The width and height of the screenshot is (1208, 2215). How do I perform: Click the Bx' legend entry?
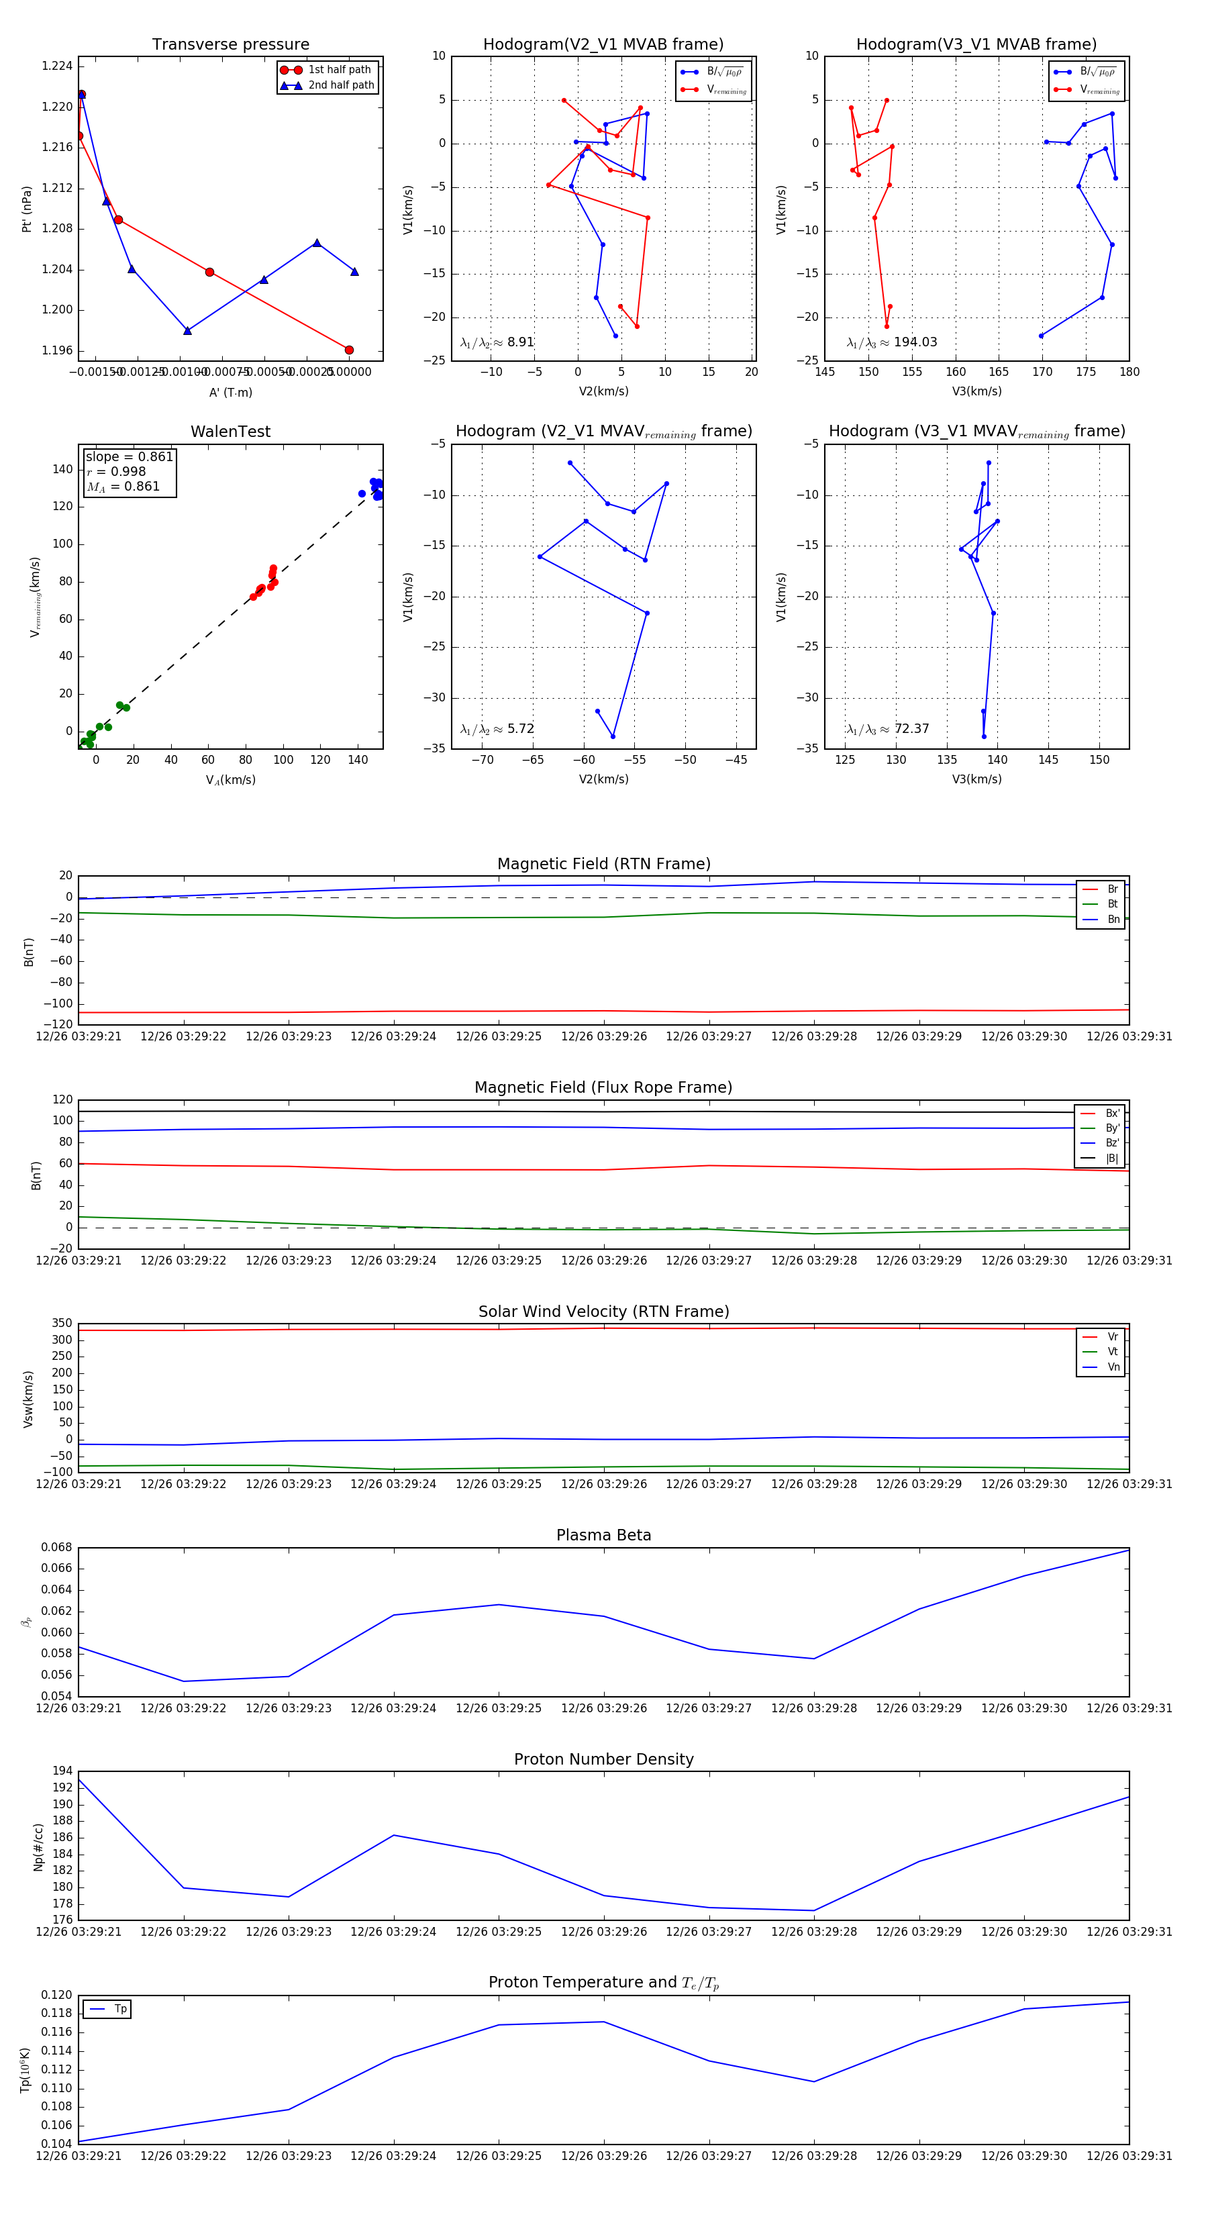1101,1113
